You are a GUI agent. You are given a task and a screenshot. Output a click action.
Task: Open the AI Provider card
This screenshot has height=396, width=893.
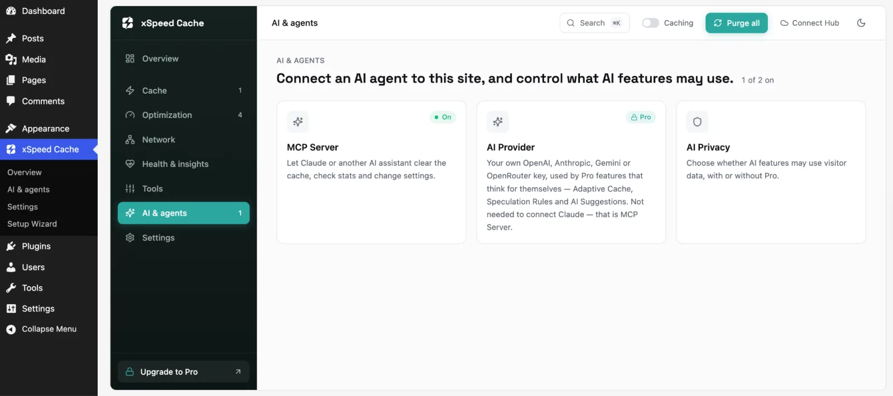tap(571, 172)
